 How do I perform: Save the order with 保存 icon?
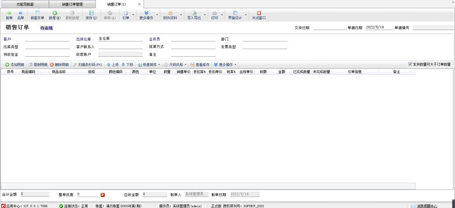tap(91, 13)
